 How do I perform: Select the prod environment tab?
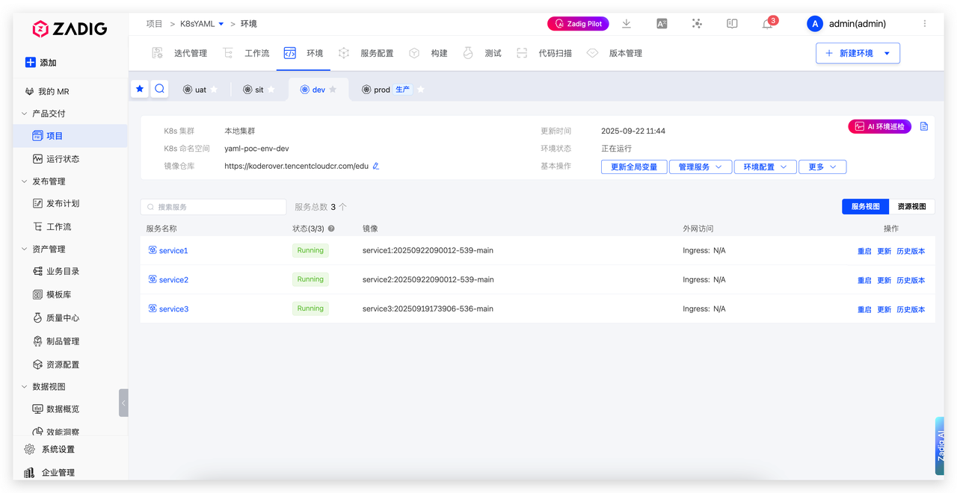coord(382,90)
